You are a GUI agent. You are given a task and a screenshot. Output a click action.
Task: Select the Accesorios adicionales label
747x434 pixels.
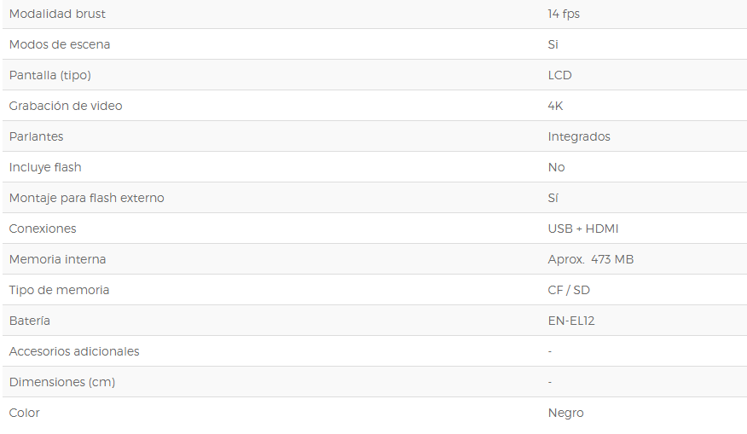pos(74,351)
